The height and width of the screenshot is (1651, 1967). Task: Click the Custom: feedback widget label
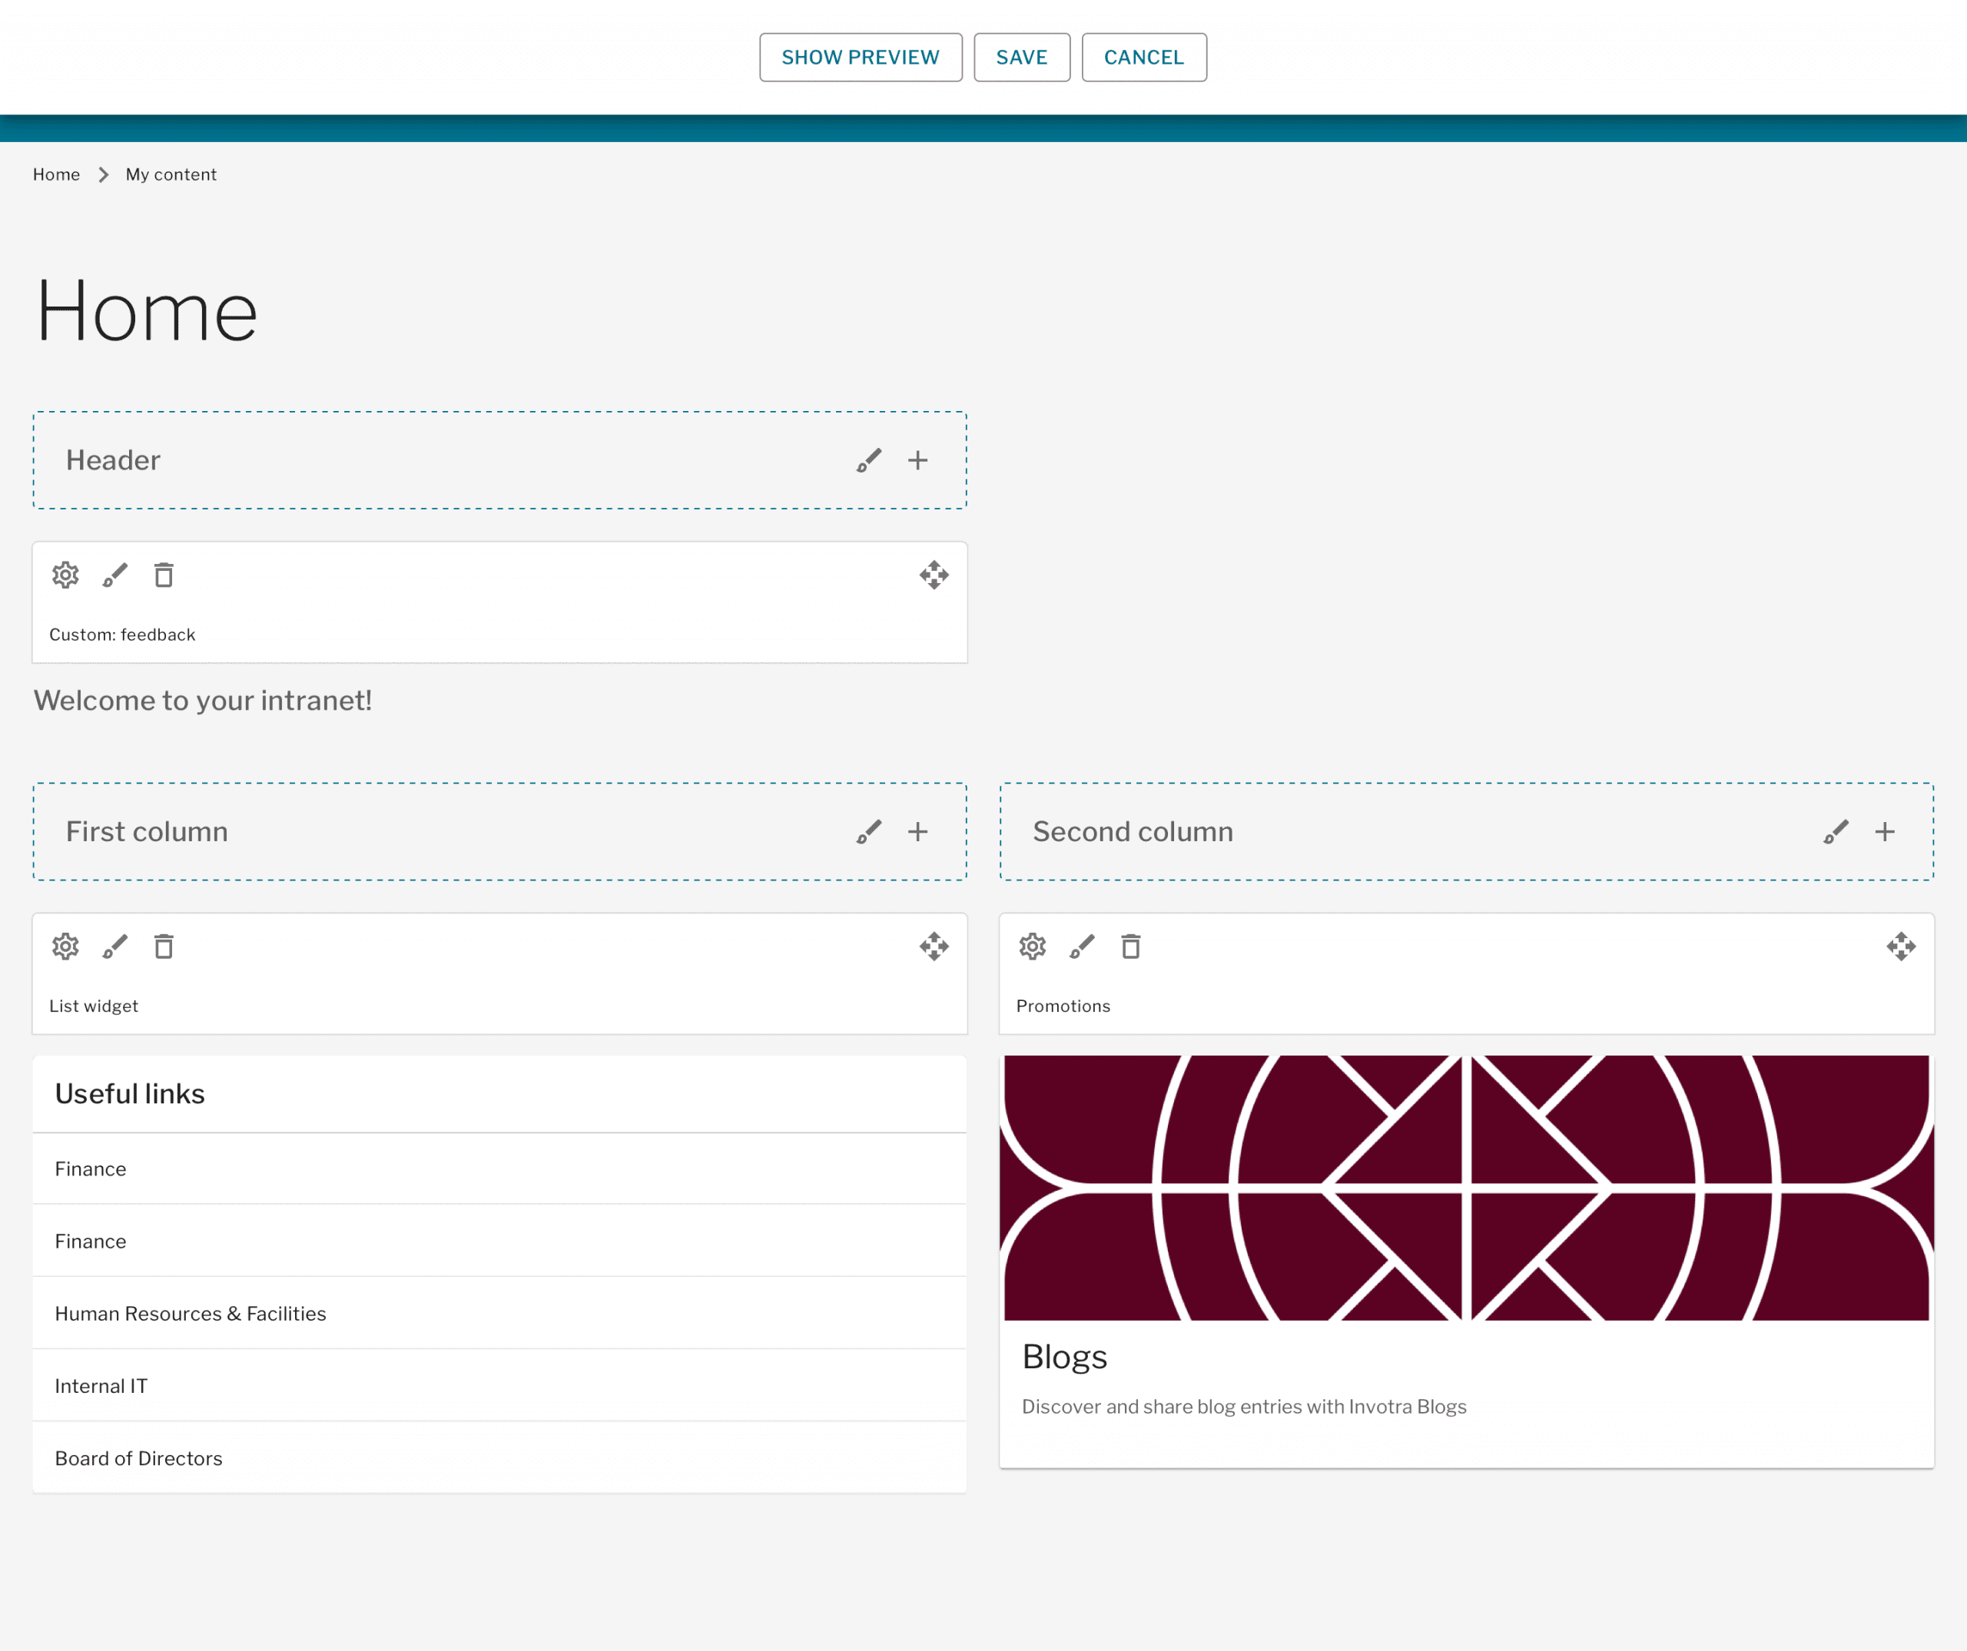[x=123, y=635]
